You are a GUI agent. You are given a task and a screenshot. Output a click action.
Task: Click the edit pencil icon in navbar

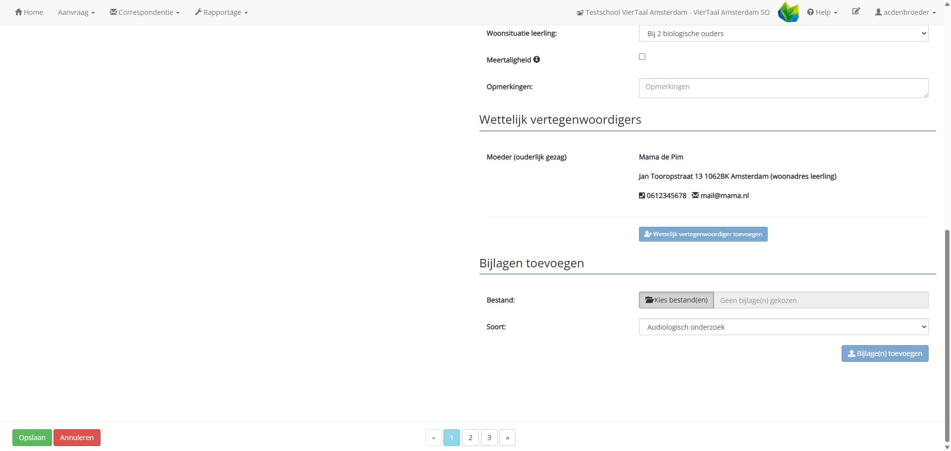tap(856, 11)
